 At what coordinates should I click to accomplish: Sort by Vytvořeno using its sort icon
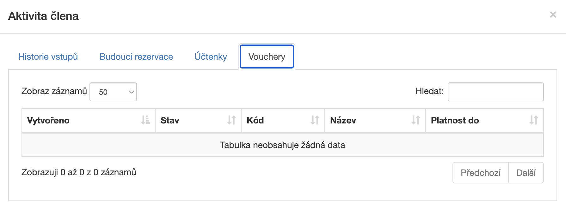coord(145,120)
